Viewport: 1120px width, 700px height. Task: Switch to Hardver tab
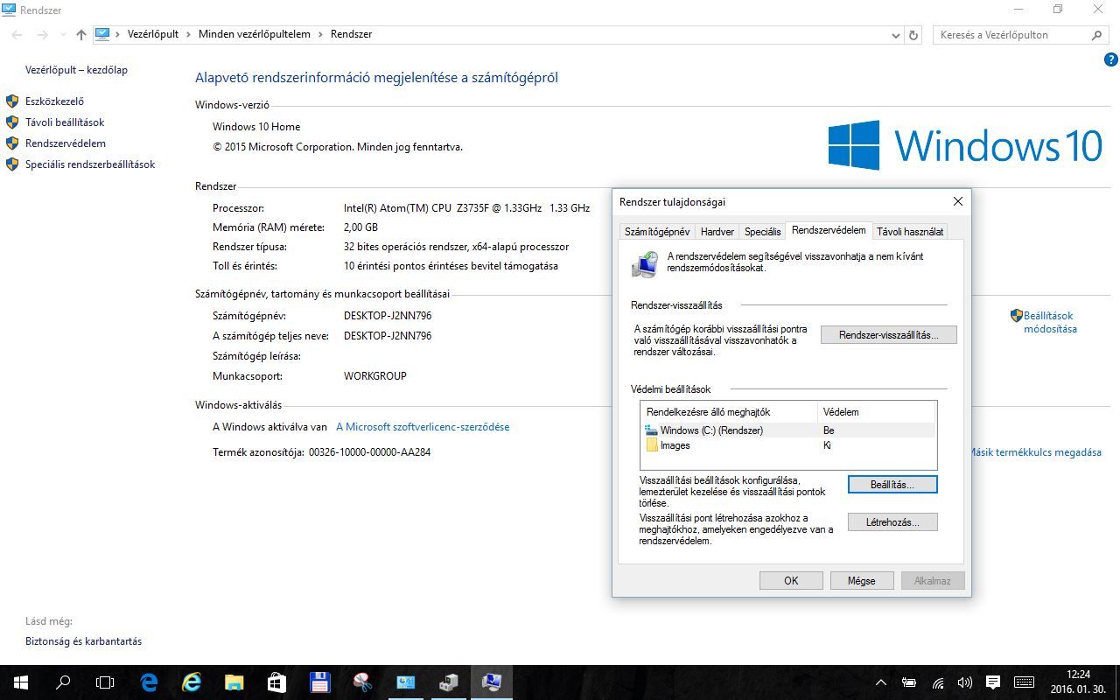(717, 232)
